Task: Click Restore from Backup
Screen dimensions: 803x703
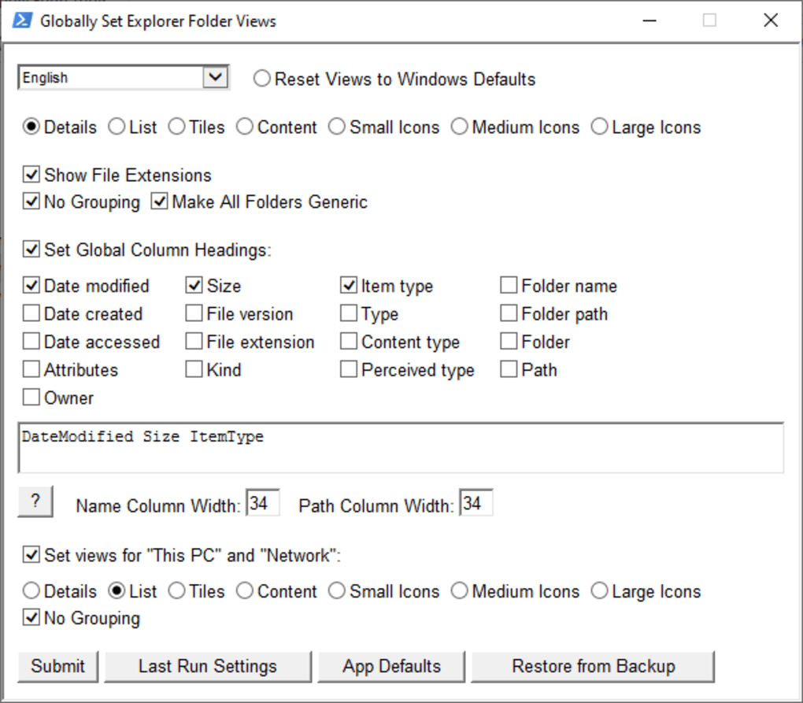Action: point(594,666)
